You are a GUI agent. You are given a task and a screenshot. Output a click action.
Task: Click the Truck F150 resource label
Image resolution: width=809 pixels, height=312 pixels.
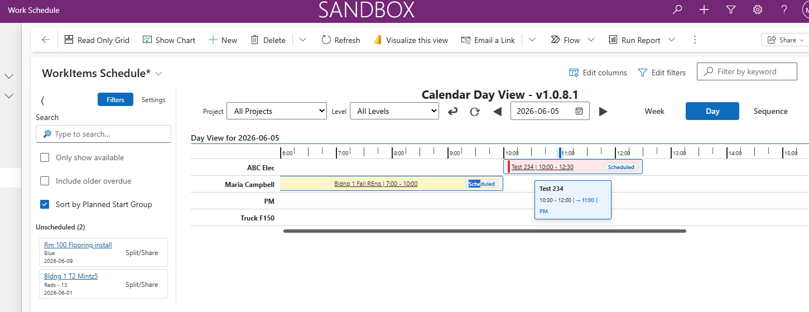pos(257,218)
